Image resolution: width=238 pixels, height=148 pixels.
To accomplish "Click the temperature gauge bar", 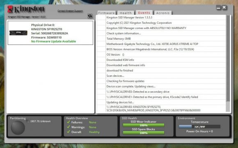I will click(x=199, y=126).
